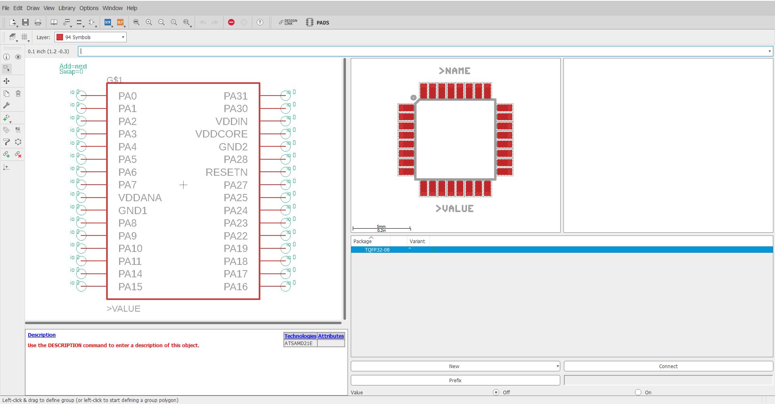Screen dimensions: 775x404
Task: Select the Delete trash tool
Action: click(x=18, y=93)
